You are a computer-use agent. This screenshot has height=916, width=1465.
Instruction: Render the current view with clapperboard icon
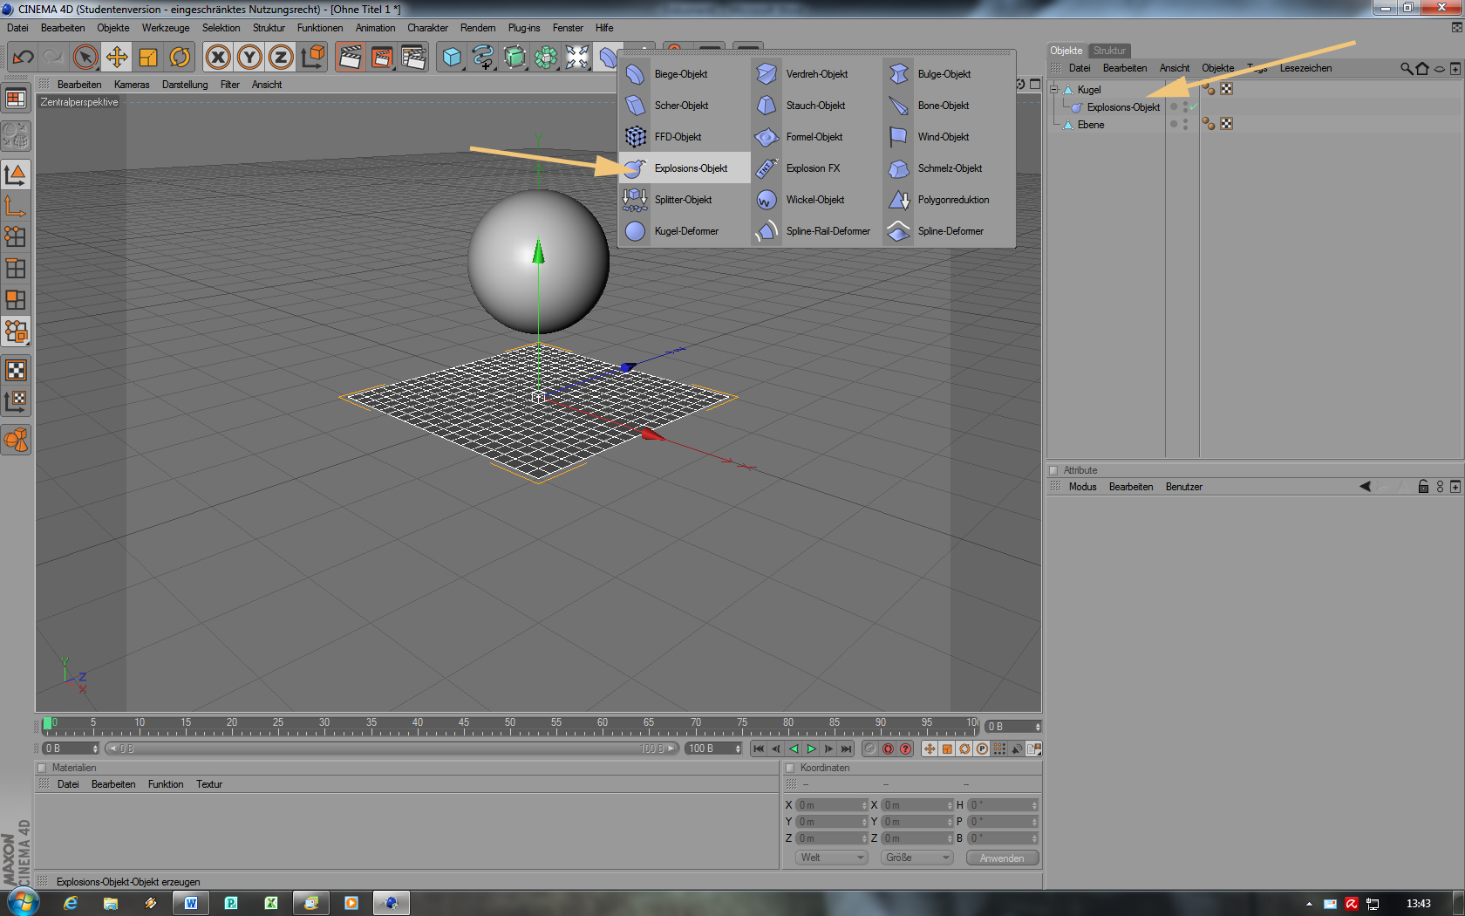click(351, 58)
